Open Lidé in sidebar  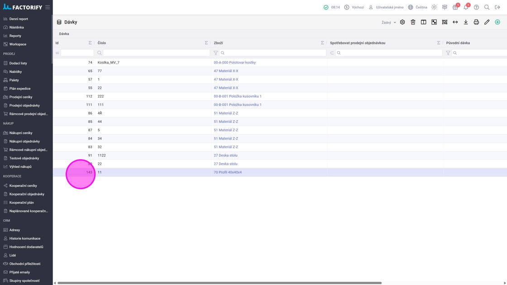pos(13,255)
